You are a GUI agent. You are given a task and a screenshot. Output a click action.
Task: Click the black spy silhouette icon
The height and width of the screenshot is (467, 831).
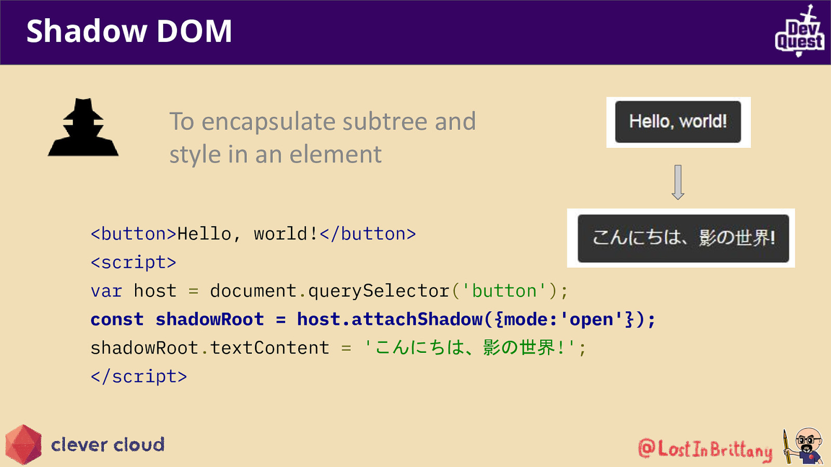[x=83, y=127]
